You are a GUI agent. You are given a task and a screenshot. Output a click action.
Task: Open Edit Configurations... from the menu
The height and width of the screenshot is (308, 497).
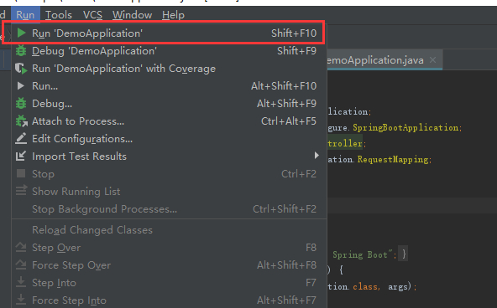(170, 139)
